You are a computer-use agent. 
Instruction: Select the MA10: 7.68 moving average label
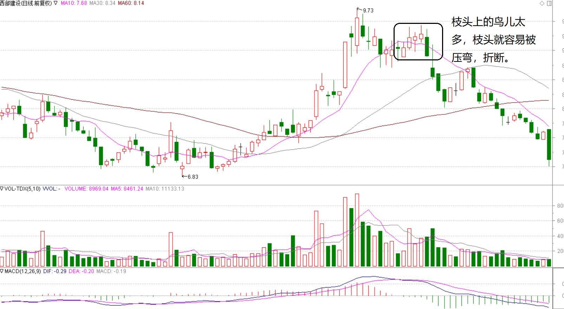[74, 3]
